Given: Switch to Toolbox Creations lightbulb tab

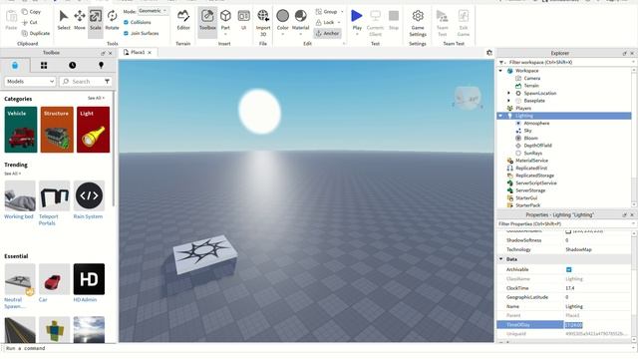Looking at the screenshot, I should 101,65.
